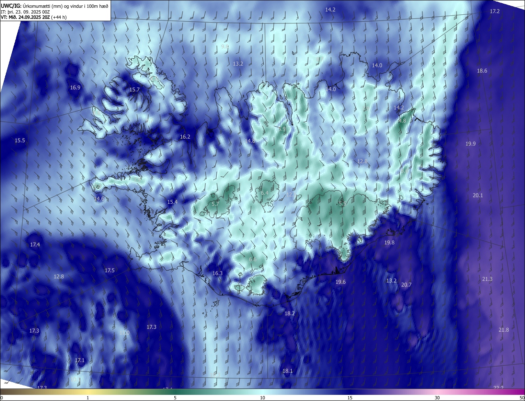Select the 10 tick on the color scale
Image resolution: width=525 pixels, height=401 pixels.
pos(262,398)
